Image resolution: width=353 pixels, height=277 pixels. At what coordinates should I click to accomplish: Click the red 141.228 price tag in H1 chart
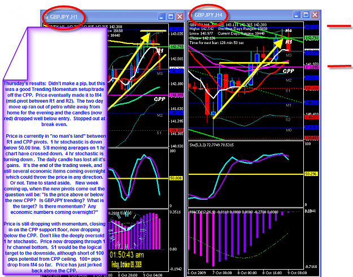click(177, 130)
